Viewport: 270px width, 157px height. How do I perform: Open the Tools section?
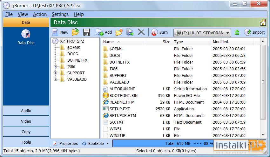point(26,142)
